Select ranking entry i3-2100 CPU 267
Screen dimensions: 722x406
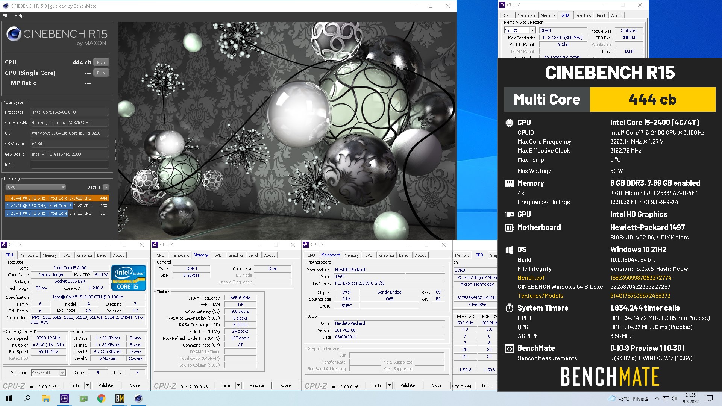pyautogui.click(x=57, y=213)
